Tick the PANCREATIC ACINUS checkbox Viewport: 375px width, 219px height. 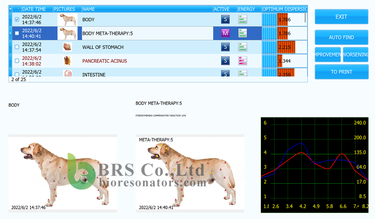[x=17, y=61]
